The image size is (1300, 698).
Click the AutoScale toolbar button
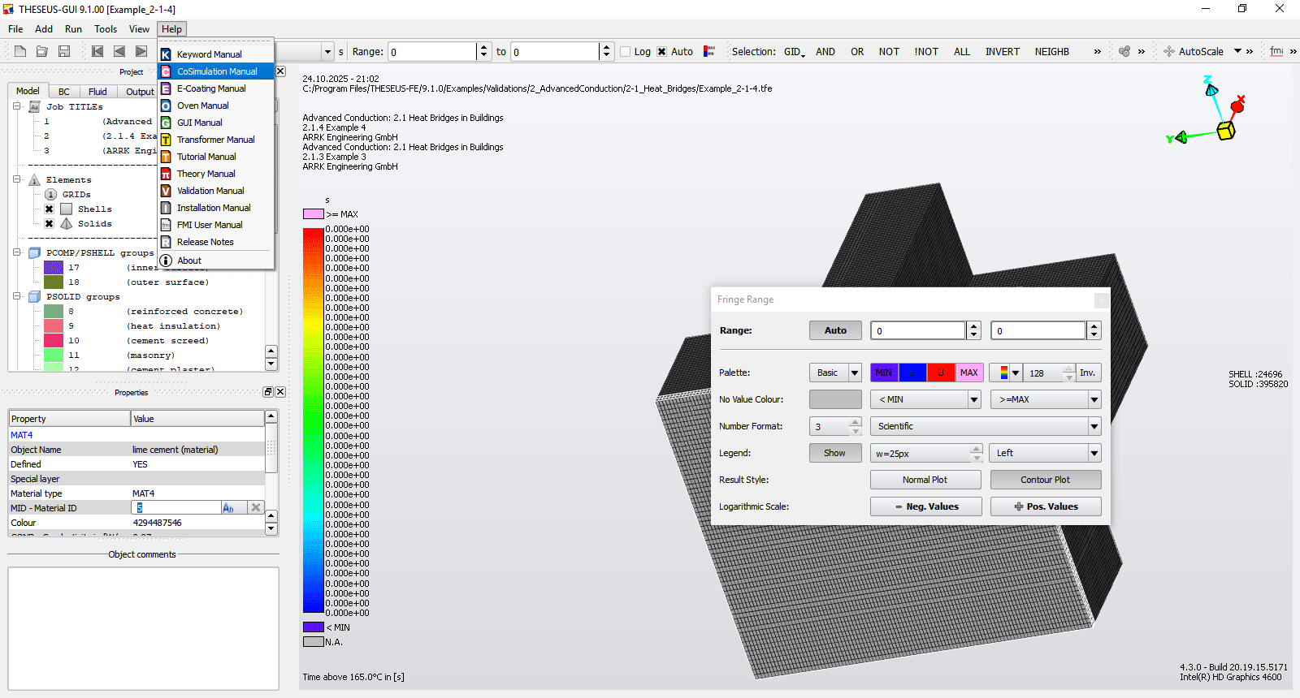(x=1193, y=51)
